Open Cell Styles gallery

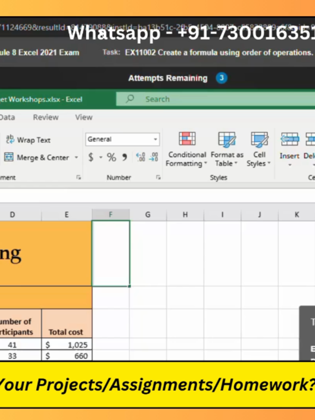[259, 150]
